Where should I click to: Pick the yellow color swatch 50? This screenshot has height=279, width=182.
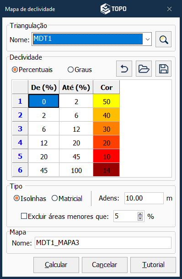(x=106, y=101)
